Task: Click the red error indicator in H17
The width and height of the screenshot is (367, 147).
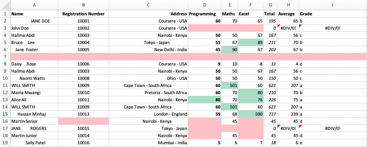Action: click(279, 126)
